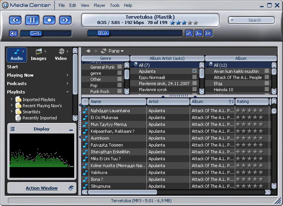
Task: Pop out the Action Window icon
Action: (71, 188)
